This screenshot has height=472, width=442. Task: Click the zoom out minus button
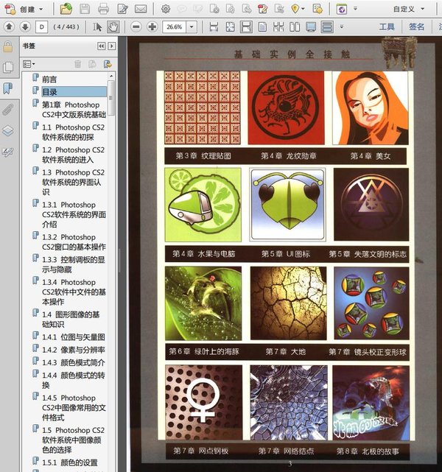136,27
